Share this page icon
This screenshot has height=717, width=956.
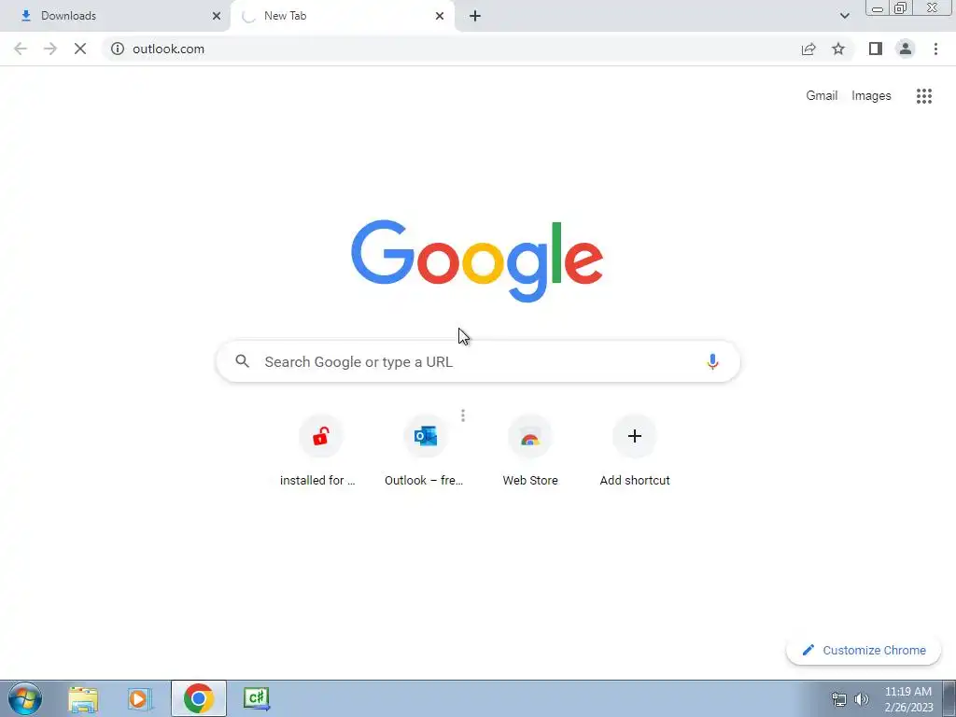click(x=808, y=49)
